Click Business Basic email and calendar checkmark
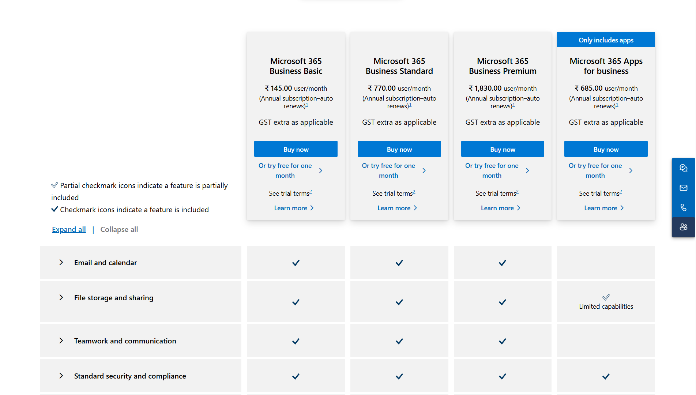 click(296, 263)
